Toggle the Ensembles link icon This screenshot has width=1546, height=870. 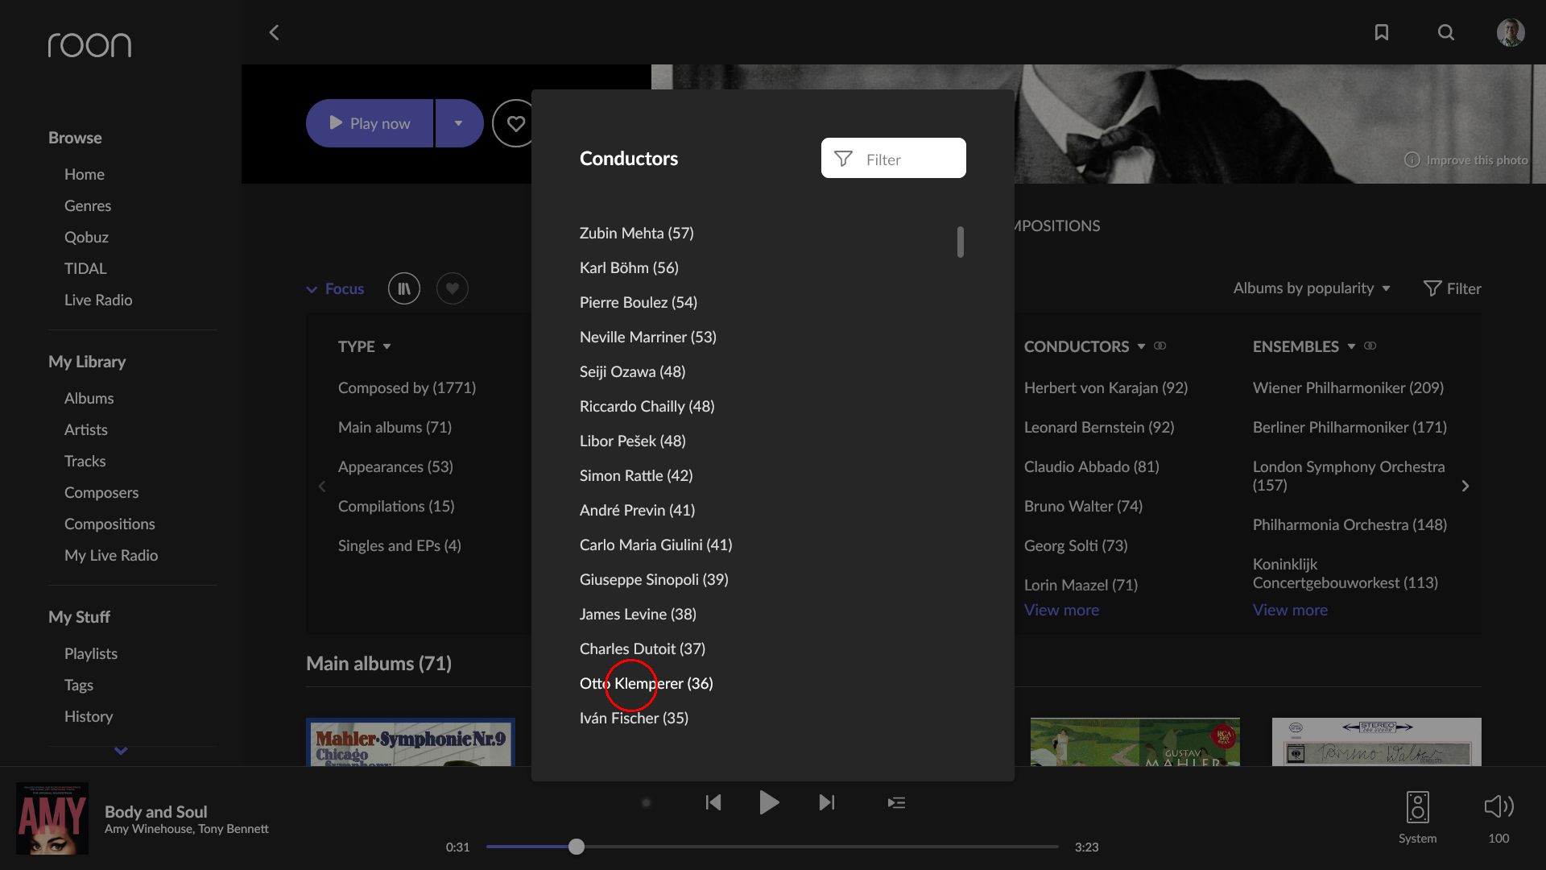click(1370, 346)
